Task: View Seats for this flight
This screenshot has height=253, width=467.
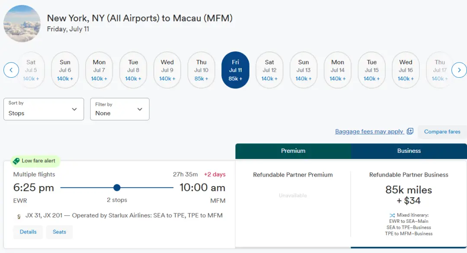Action: (60, 232)
